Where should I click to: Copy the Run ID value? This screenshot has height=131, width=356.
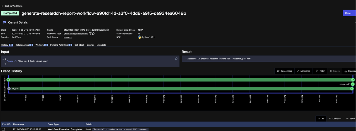[x=108, y=30]
